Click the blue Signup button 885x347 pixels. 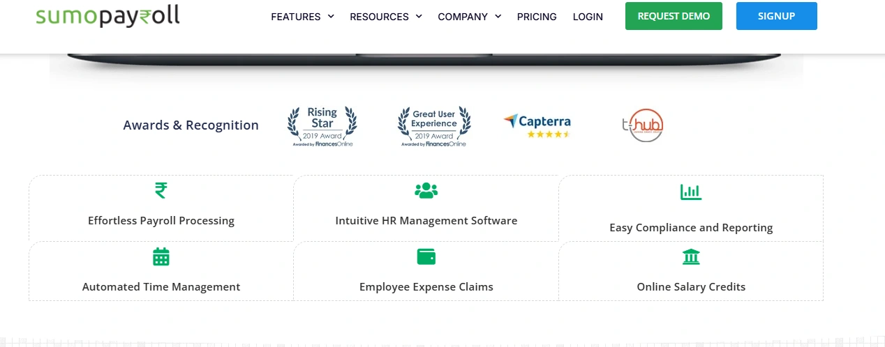point(776,16)
